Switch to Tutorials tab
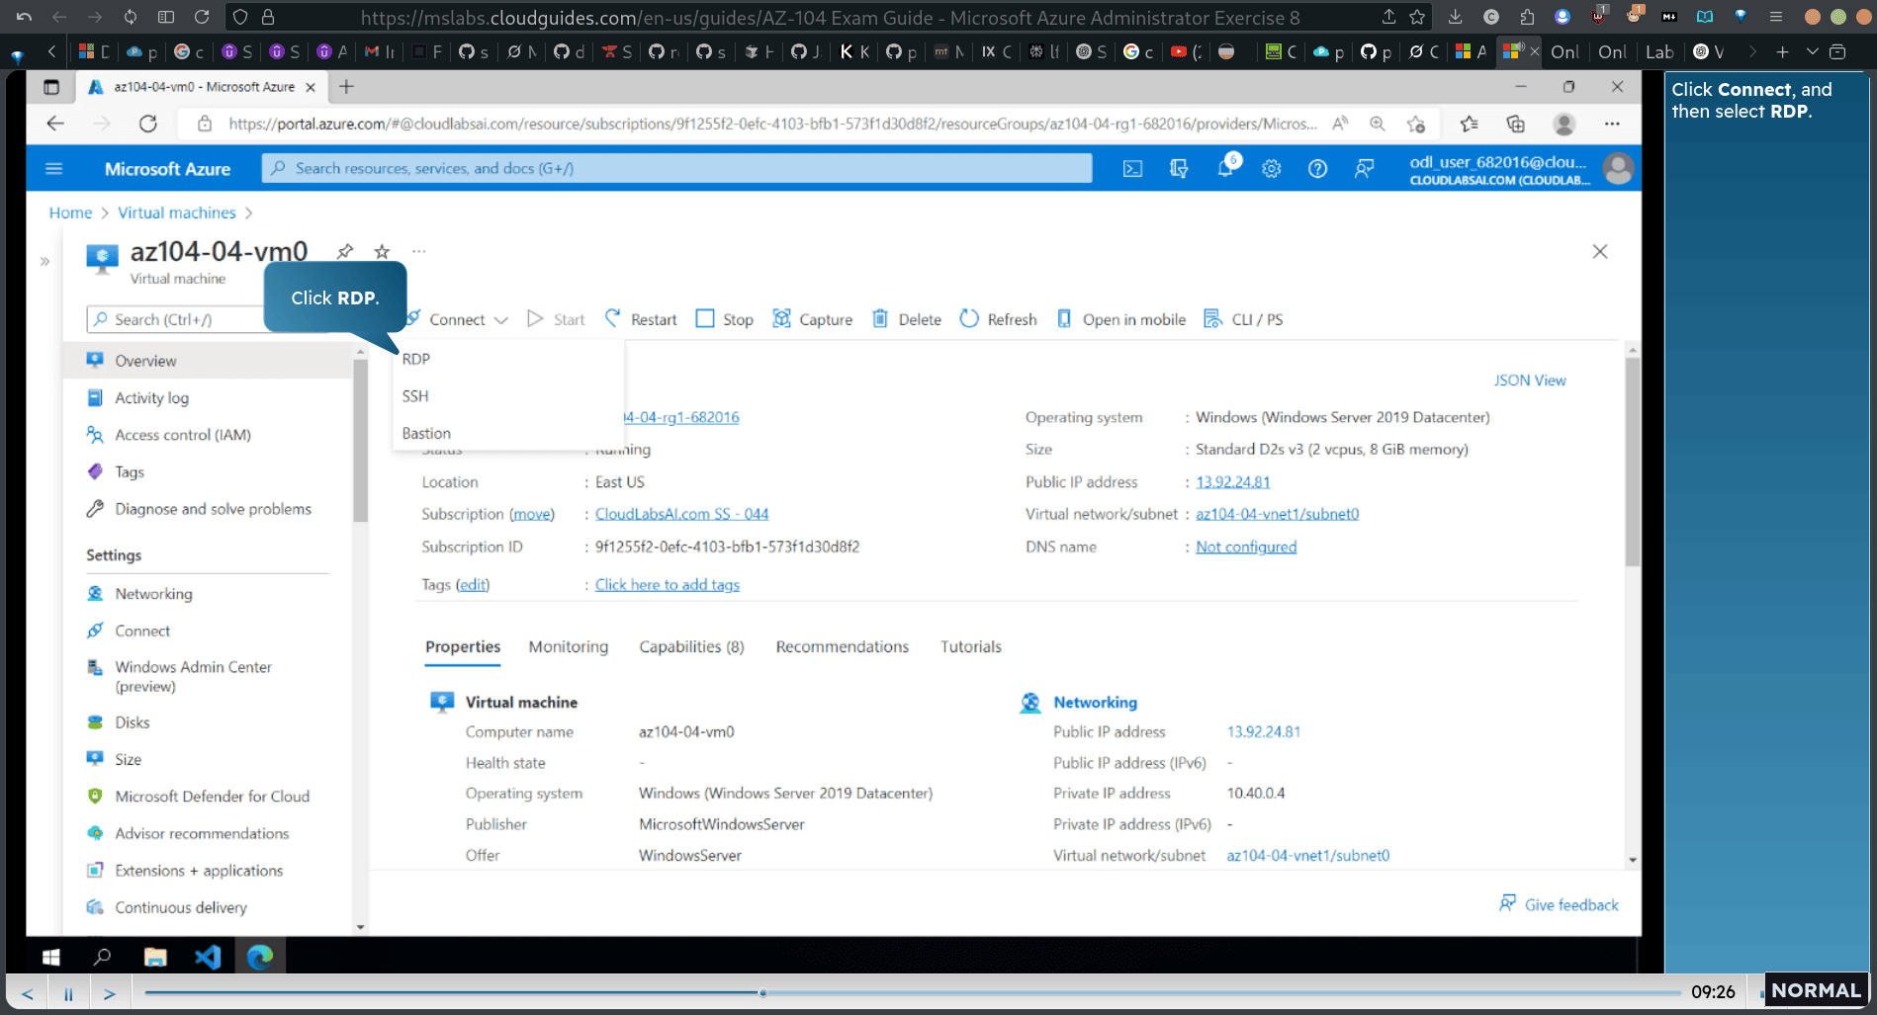 pos(971,646)
